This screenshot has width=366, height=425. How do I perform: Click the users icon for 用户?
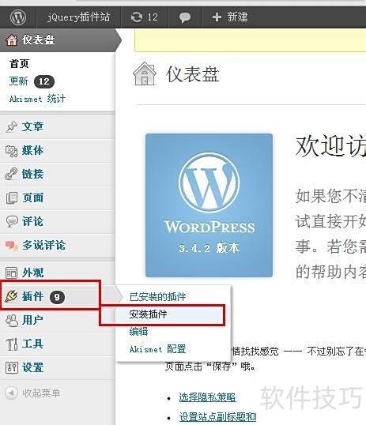click(12, 321)
